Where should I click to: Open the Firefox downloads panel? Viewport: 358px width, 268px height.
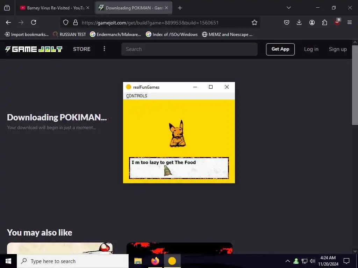tap(299, 22)
